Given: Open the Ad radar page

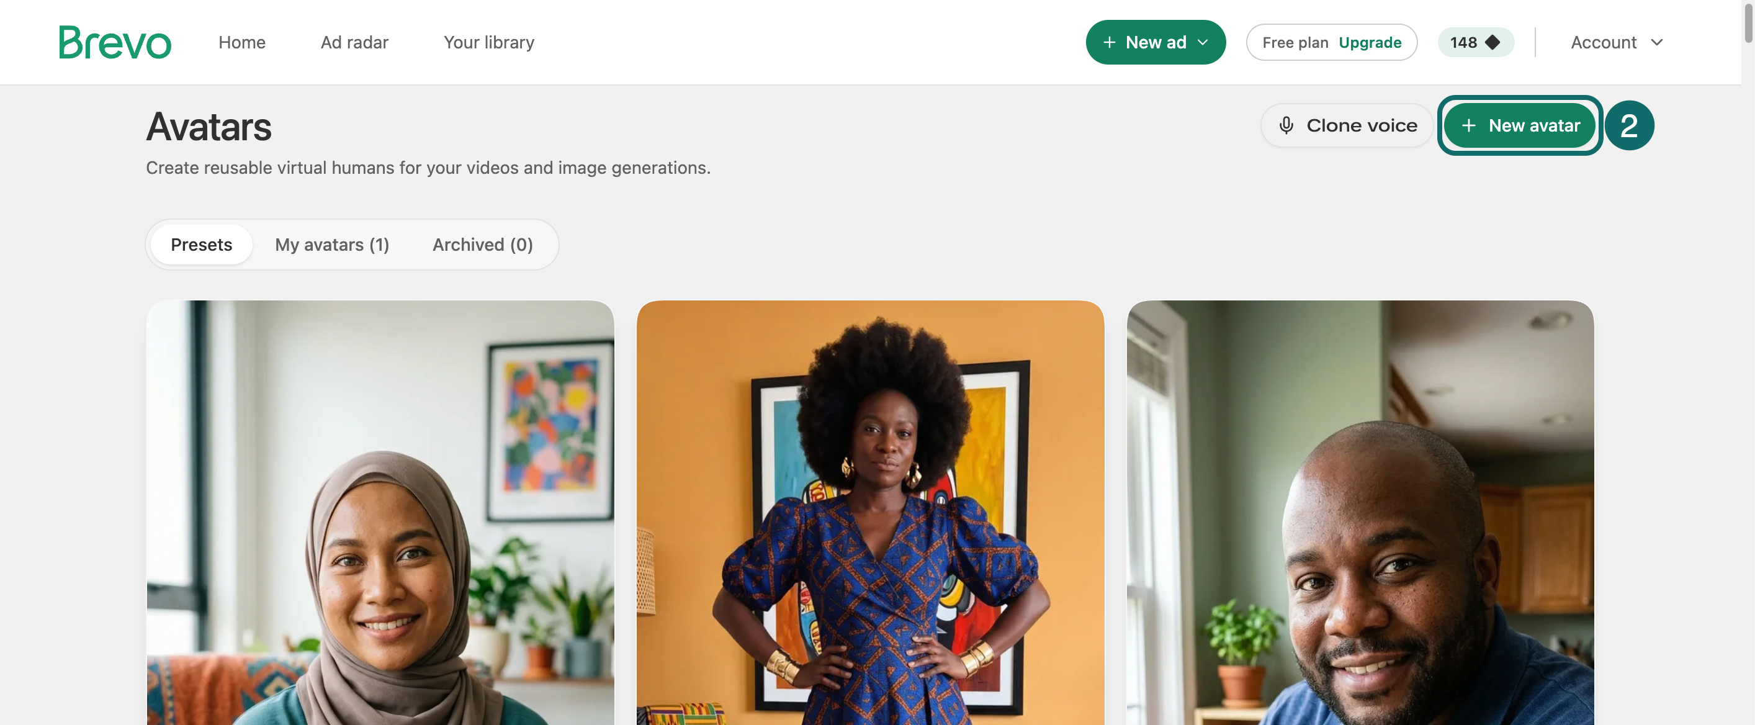Looking at the screenshot, I should pos(354,42).
